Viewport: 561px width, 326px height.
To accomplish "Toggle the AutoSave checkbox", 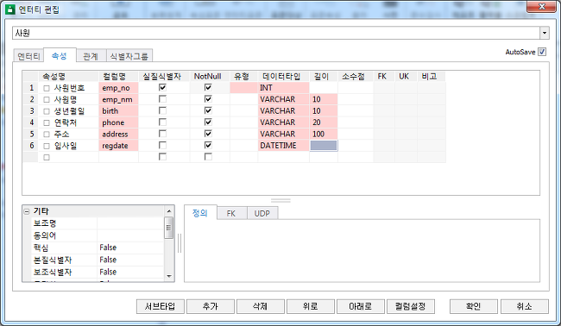I will pyautogui.click(x=542, y=52).
